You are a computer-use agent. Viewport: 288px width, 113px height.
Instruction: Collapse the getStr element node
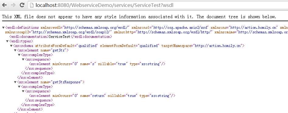pos(15,50)
